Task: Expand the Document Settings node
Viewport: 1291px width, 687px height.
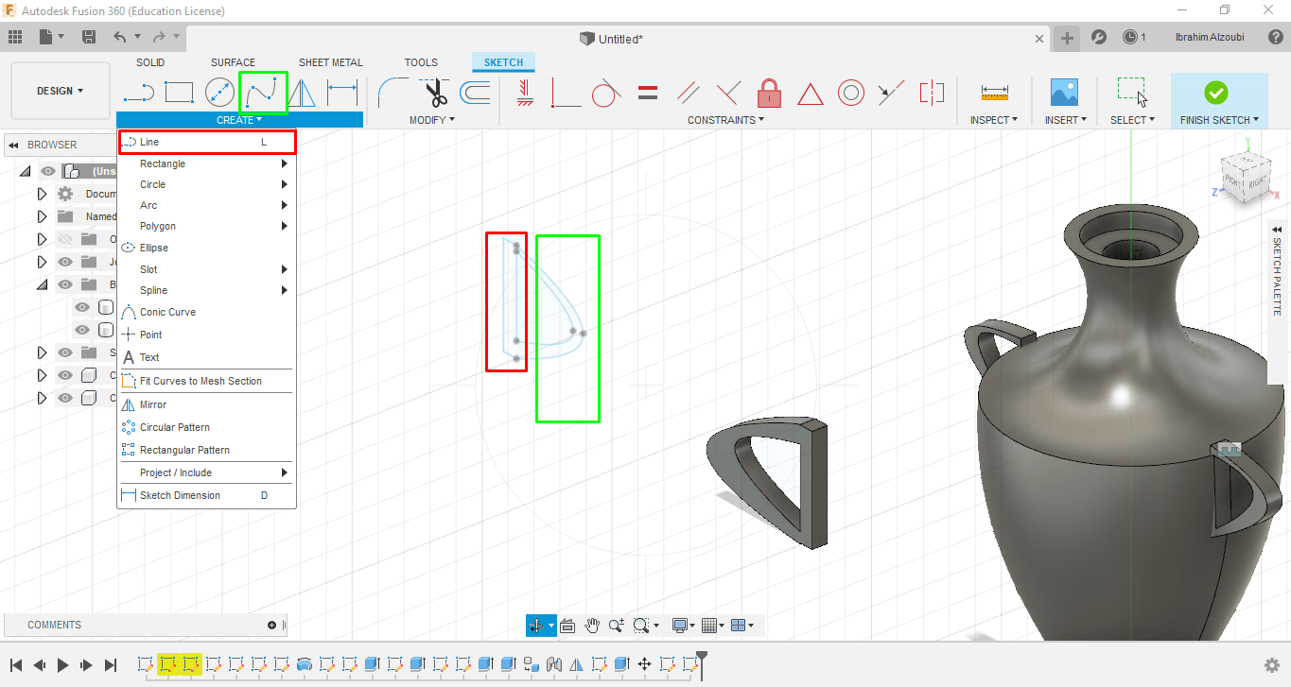Action: 42,194
